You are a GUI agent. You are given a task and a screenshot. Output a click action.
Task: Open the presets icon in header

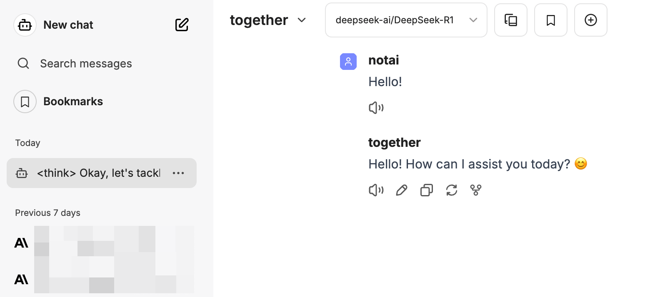[510, 20]
